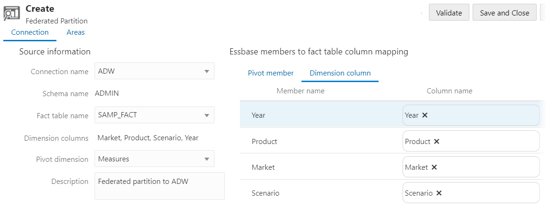Edit the Description text area

159,186
